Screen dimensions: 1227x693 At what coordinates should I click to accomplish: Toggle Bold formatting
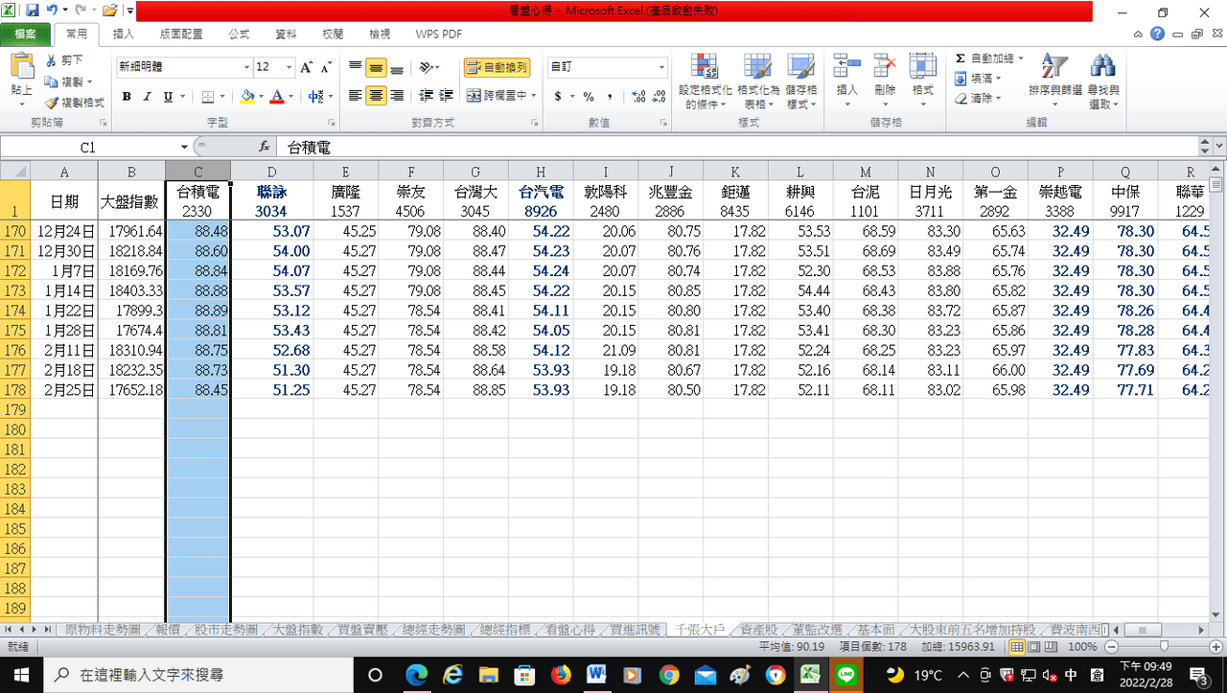tap(127, 96)
